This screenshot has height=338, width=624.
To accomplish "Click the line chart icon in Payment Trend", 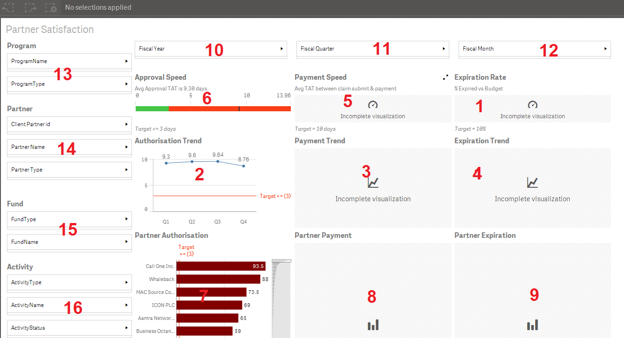I will tap(373, 182).
